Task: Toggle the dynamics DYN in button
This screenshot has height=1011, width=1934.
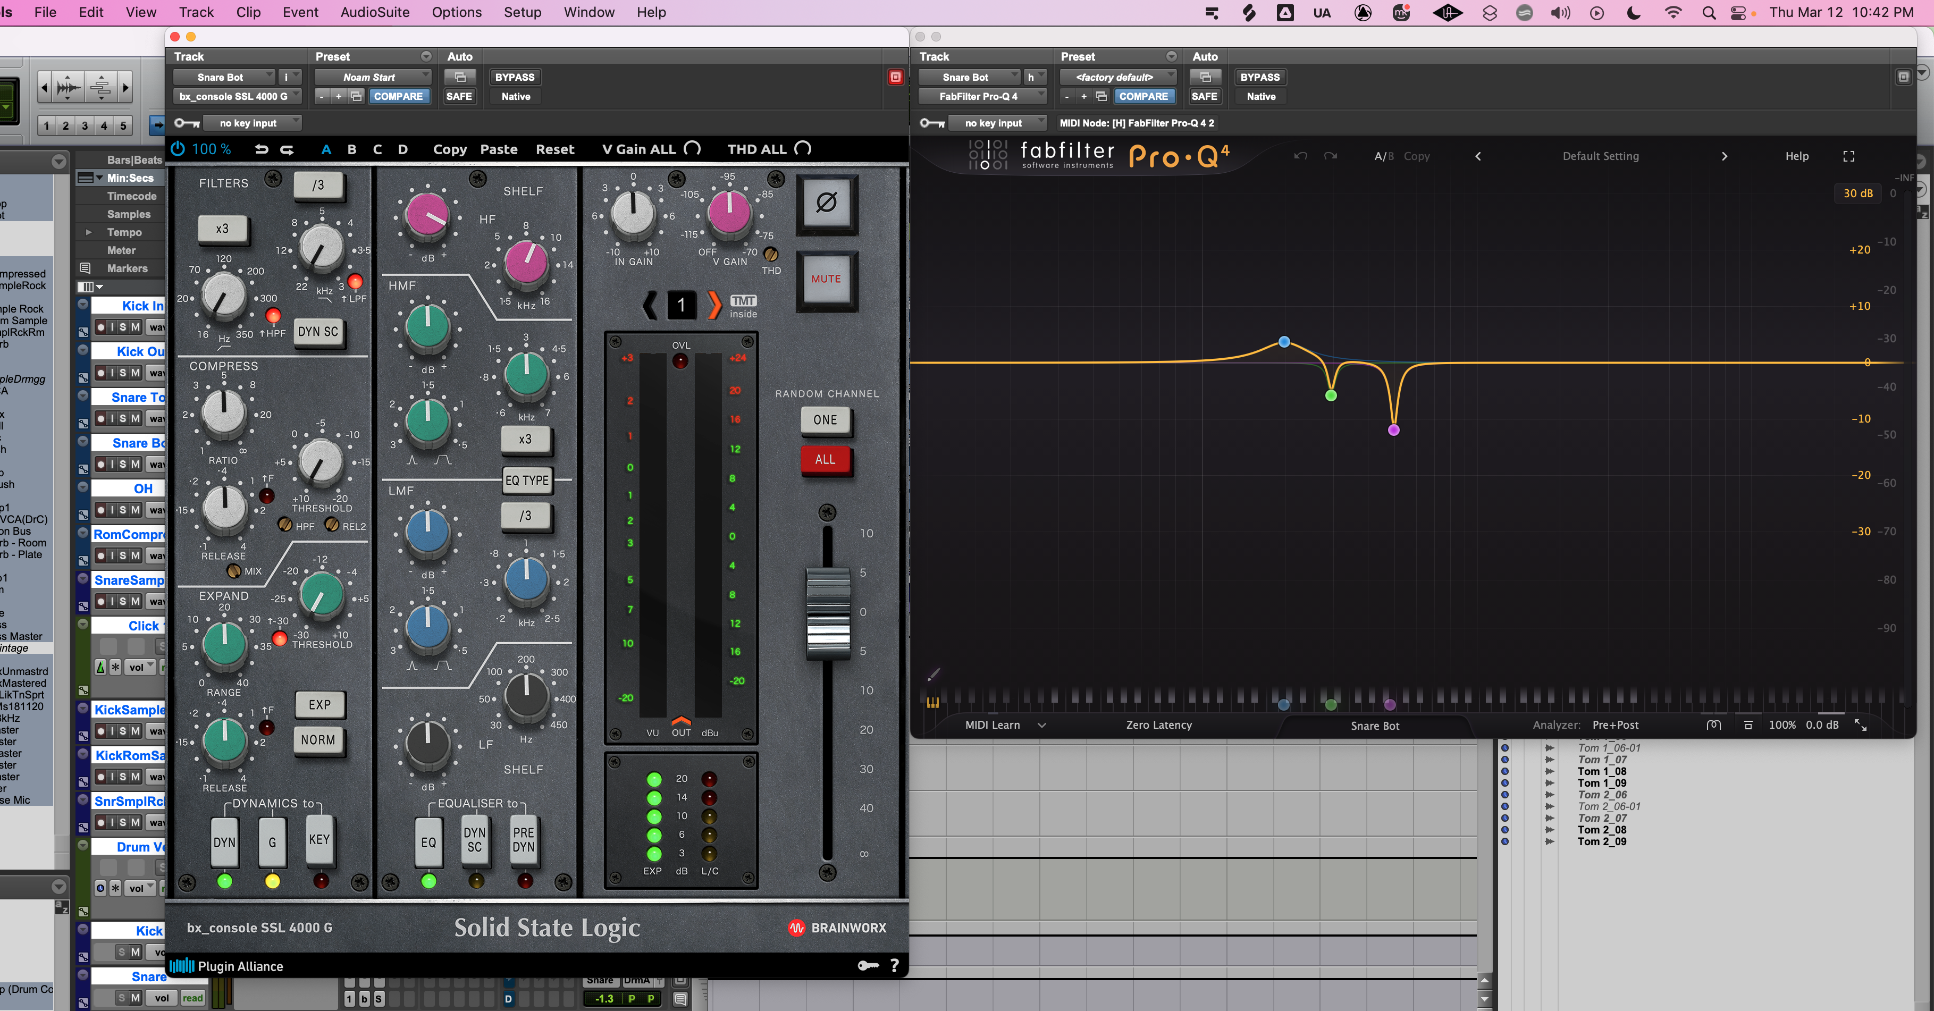Action: pyautogui.click(x=224, y=843)
